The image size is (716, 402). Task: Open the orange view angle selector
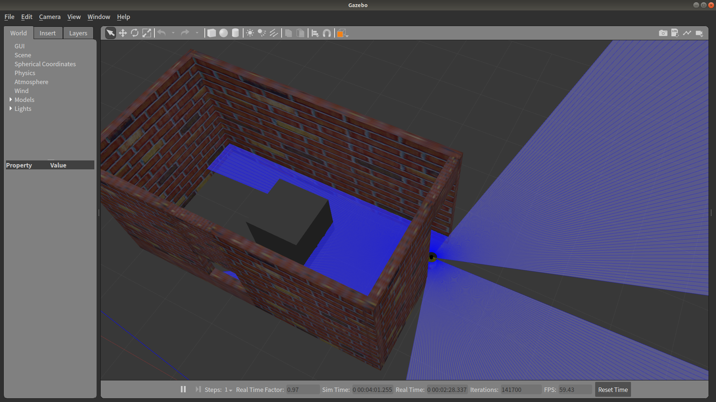tap(342, 33)
